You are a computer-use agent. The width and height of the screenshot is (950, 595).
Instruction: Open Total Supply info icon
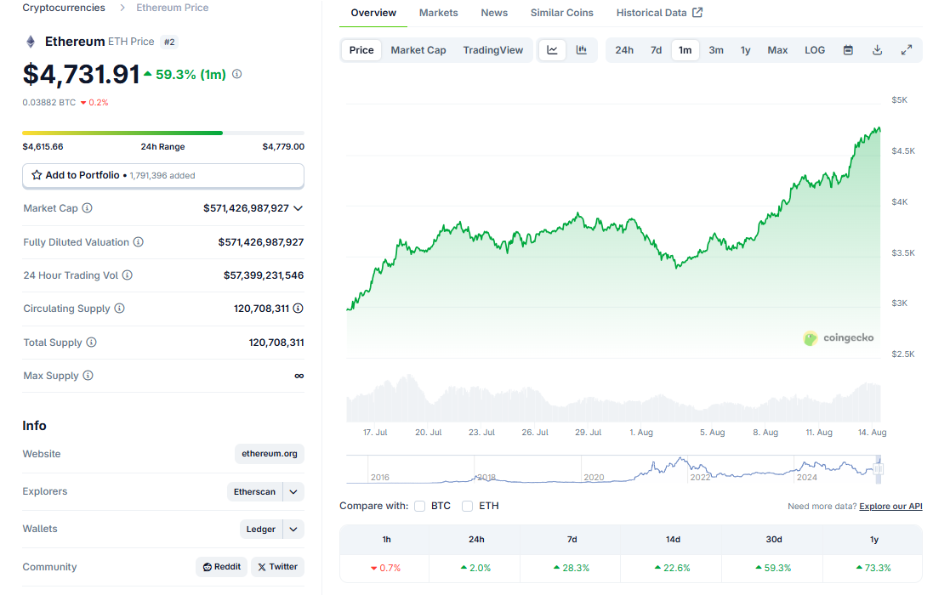point(91,343)
